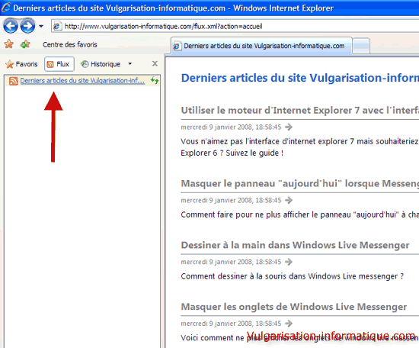Viewport: 419px width, 348px height.
Task: Open Favorites Center star icon
Action: click(9, 44)
